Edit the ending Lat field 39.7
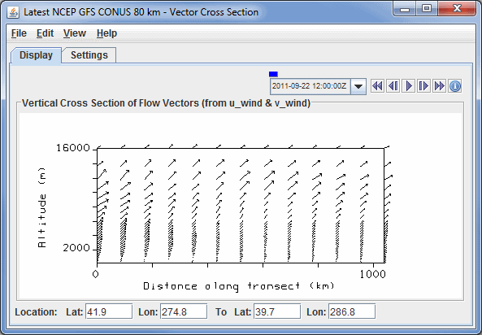The height and width of the screenshot is (335, 482). coord(277,311)
